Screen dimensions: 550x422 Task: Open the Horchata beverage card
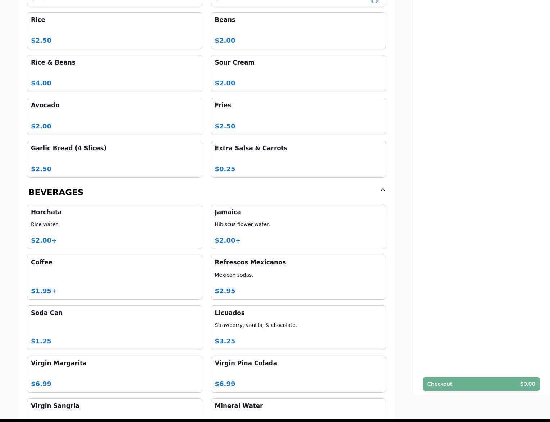(115, 227)
